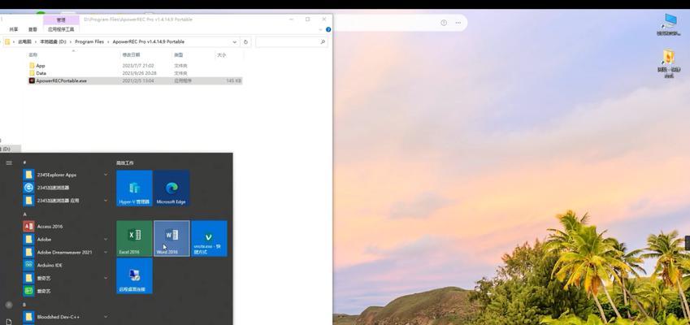Viewport: 690px width, 325px height.
Task: Open the flame folder shortcut on desktop
Action: (x=669, y=63)
